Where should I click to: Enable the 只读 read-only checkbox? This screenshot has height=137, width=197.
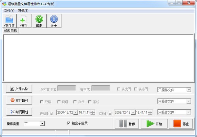(42, 102)
